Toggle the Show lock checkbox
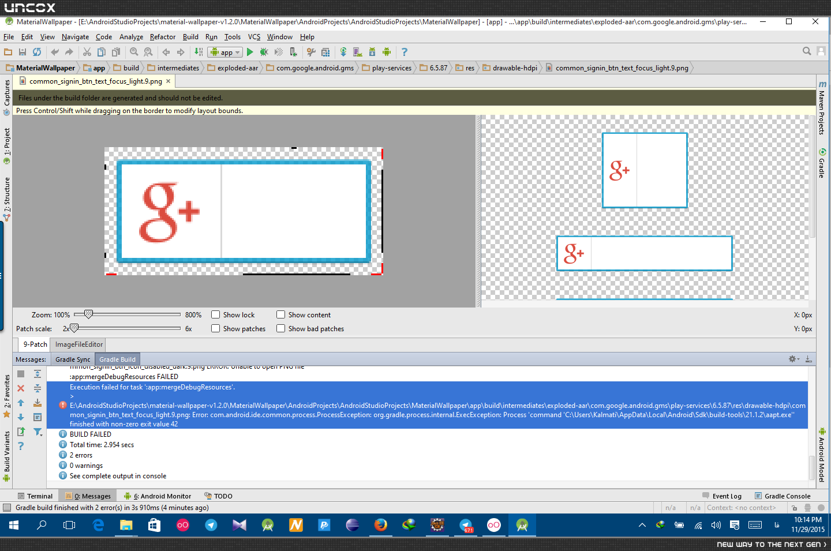This screenshot has width=831, height=551. 216,314
